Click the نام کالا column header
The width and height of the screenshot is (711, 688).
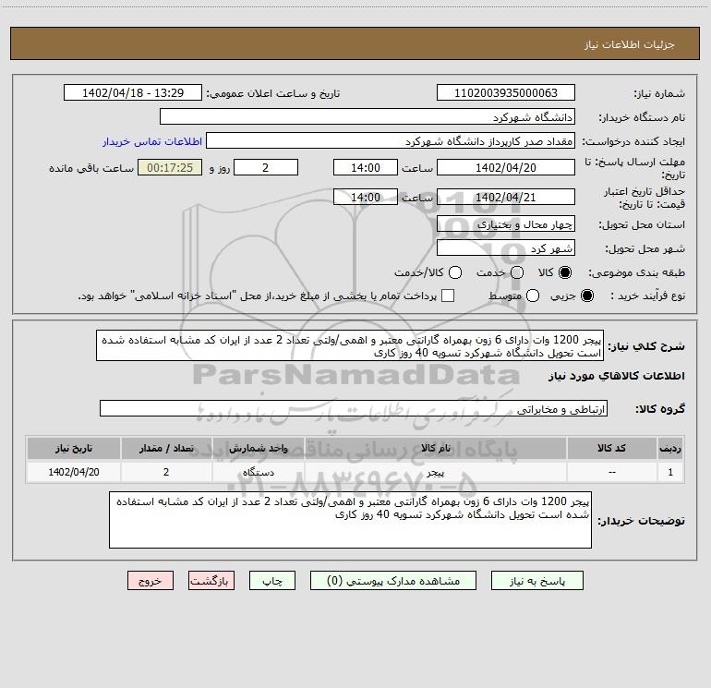point(435,448)
